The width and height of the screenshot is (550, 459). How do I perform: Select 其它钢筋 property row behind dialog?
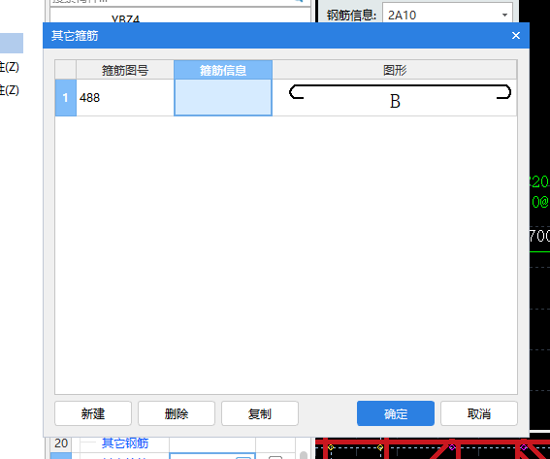pos(125,443)
